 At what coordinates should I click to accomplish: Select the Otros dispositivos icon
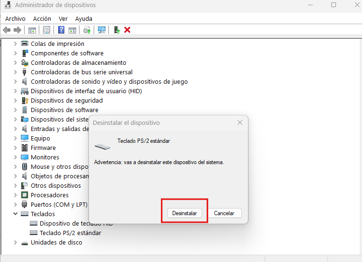click(24, 185)
